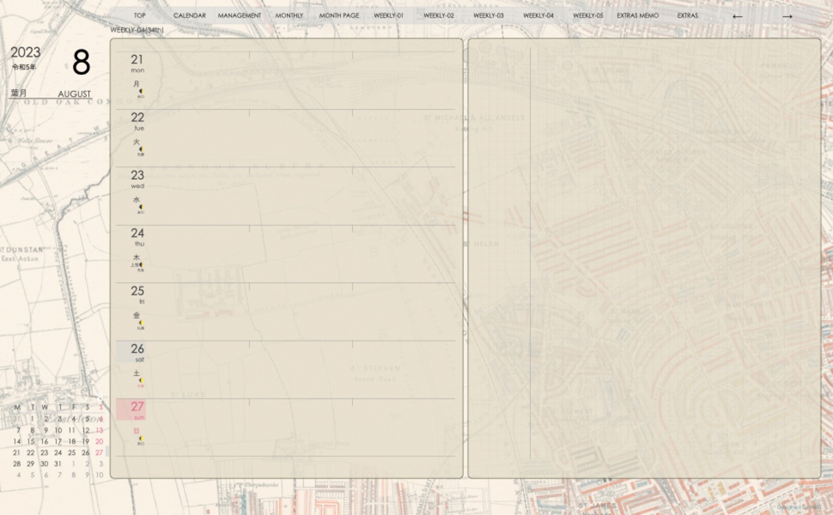The height and width of the screenshot is (515, 833).
Task: Click the right arrow next page icon
Action: [x=787, y=16]
